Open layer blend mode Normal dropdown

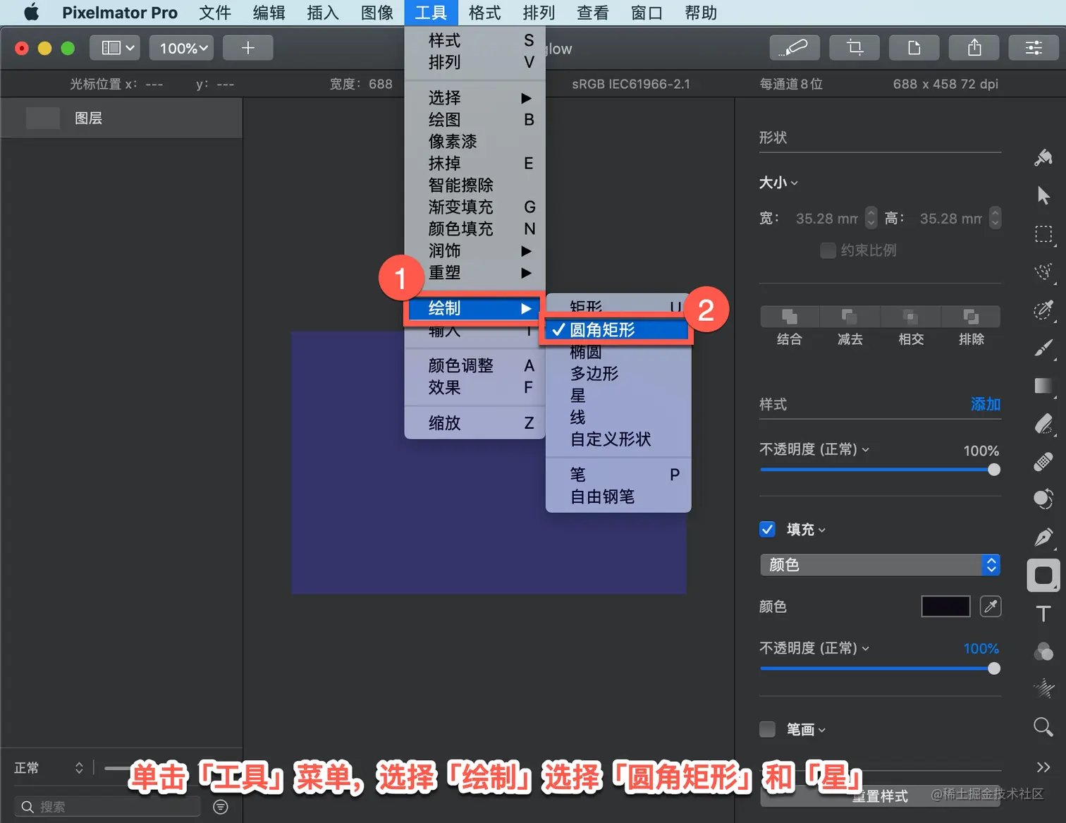point(49,768)
